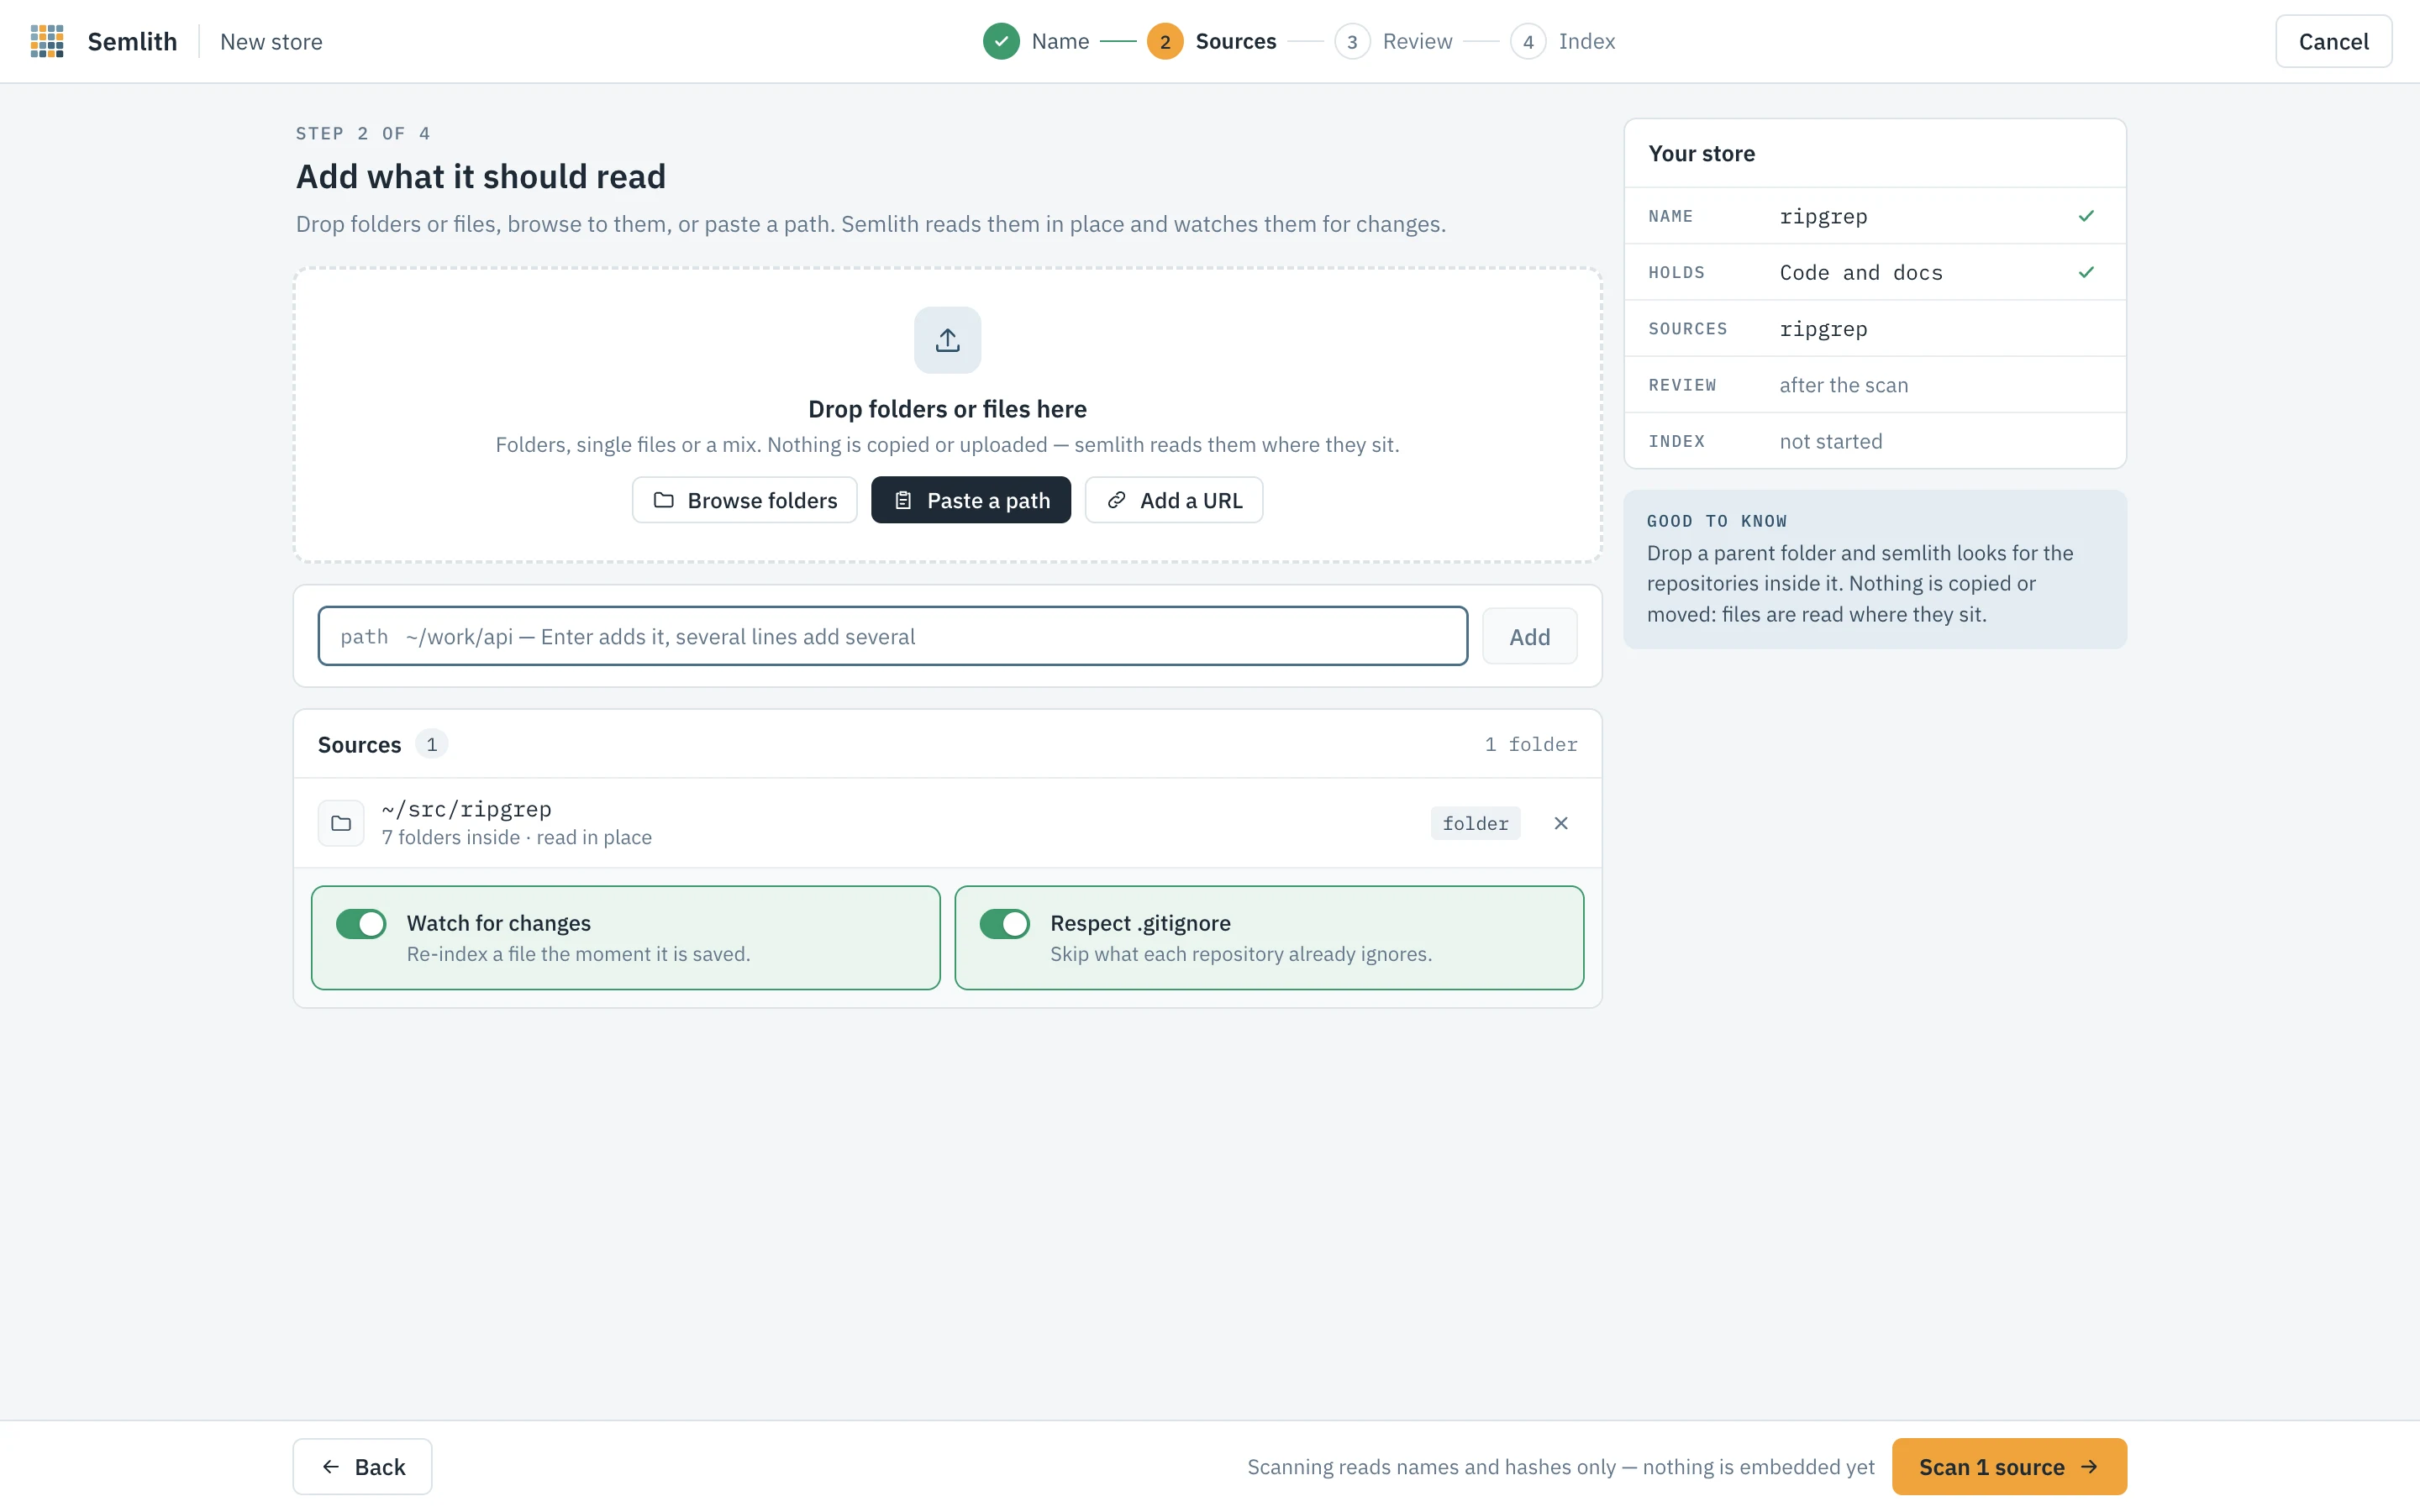Toggle Respect .gitignore switch
The height and width of the screenshot is (1512, 2420).
point(1004,923)
